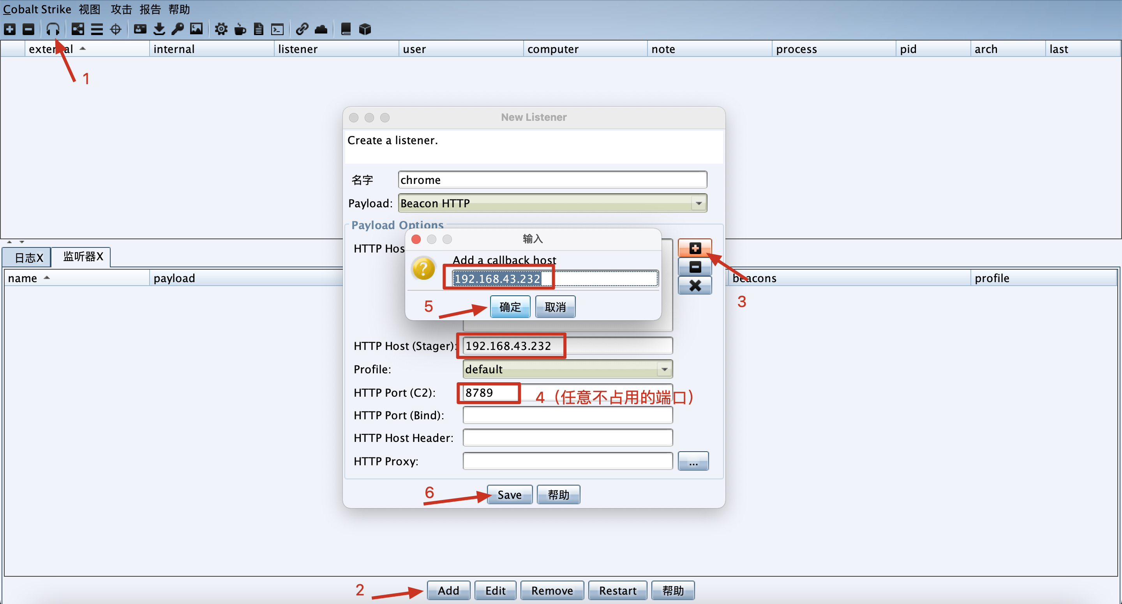Click the HTTP Port C2 input field
1122x604 pixels.
pyautogui.click(x=487, y=393)
